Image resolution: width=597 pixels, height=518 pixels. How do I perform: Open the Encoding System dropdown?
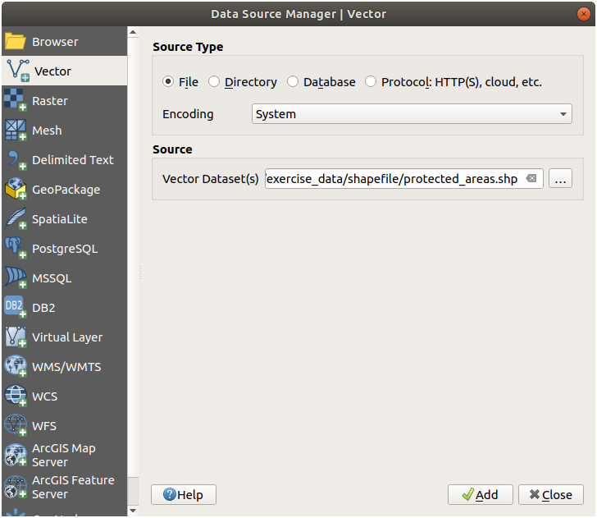(x=411, y=114)
